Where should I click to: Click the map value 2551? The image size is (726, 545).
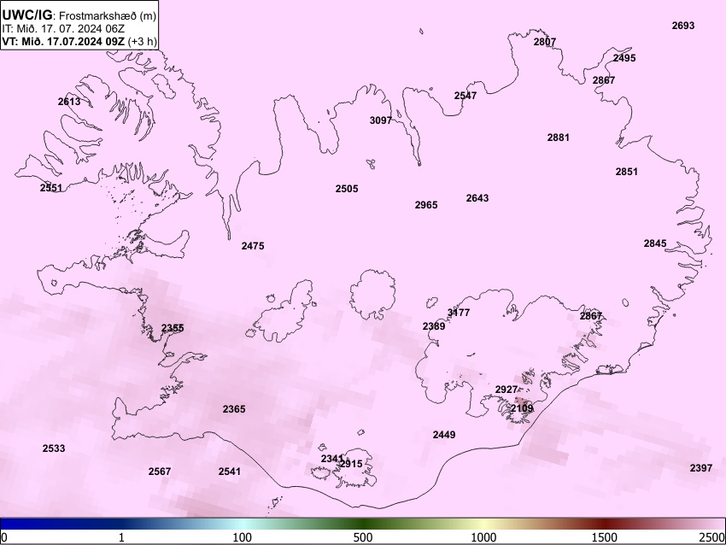pos(51,188)
